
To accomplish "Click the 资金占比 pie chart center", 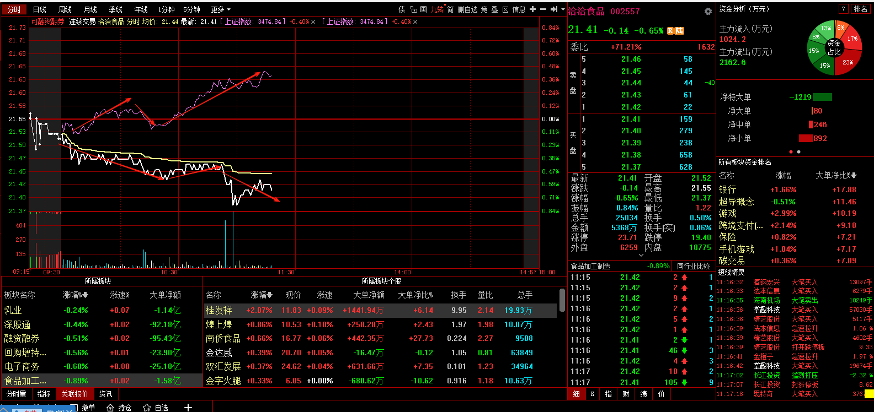I will pyautogui.click(x=834, y=47).
